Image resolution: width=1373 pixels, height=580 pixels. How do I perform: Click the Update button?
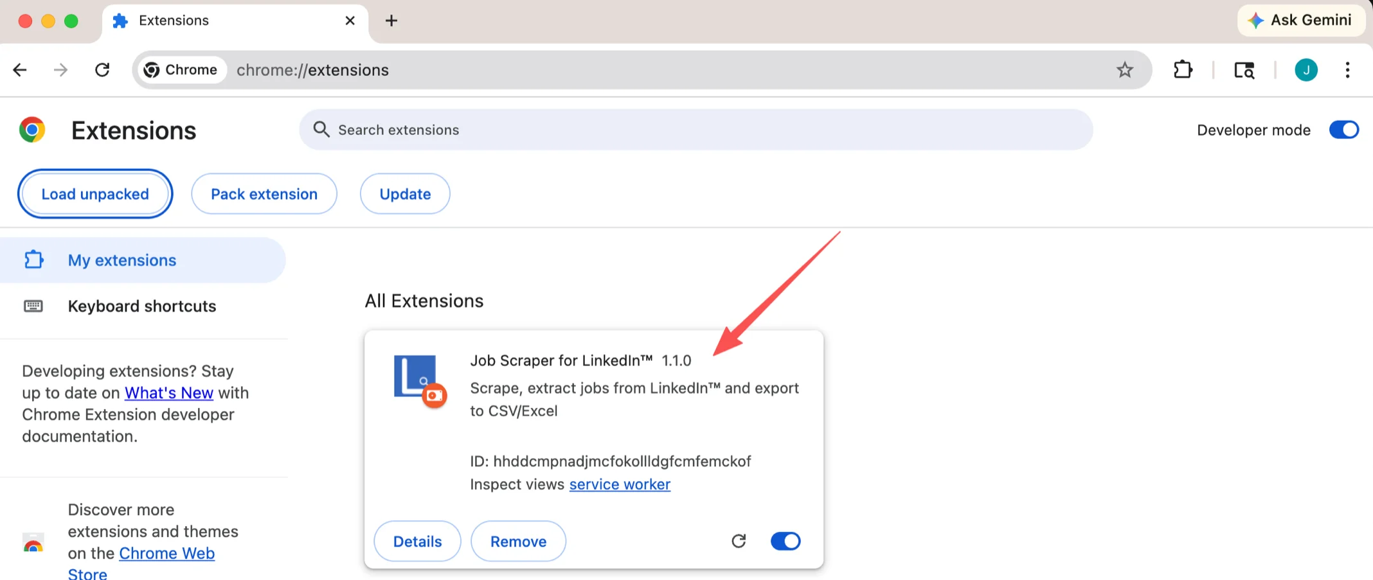point(405,194)
